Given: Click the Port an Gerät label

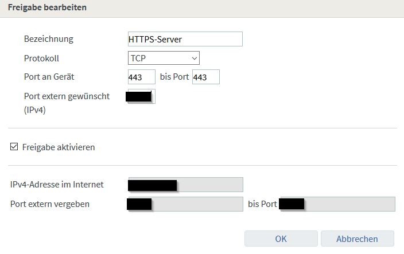Looking at the screenshot, I should click(x=49, y=77).
